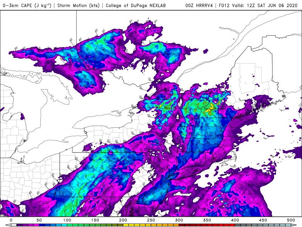This screenshot has width=302, height=227.
Task: Click the dark red swatch under the 300 label
Action: [182, 225]
